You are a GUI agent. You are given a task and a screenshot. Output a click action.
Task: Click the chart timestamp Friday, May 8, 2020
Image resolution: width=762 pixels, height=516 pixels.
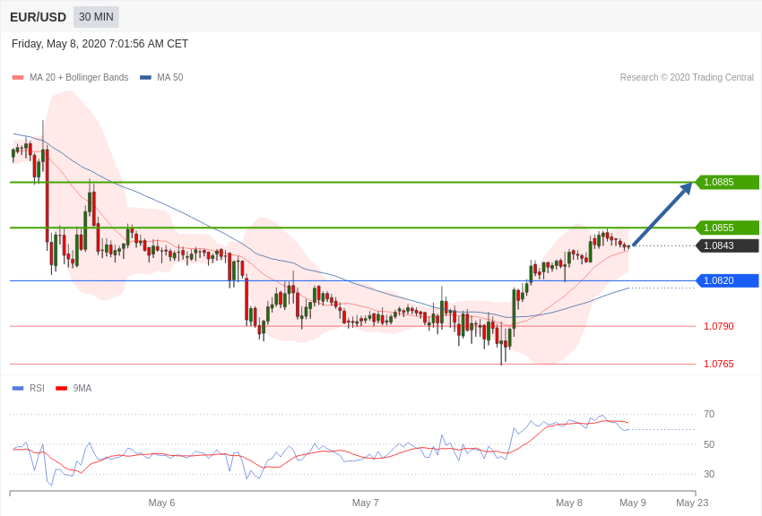coord(100,44)
